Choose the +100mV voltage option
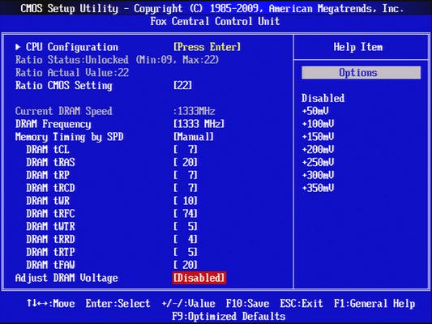The width and height of the screenshot is (432, 324). 318,124
